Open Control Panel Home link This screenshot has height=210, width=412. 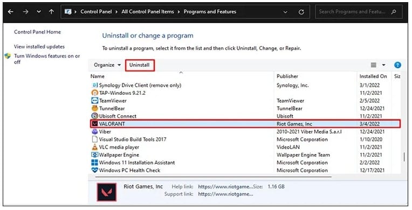coord(37,32)
